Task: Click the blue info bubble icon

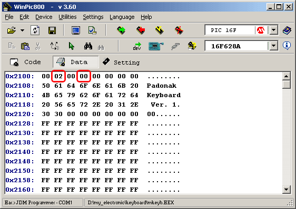Action: [x=287, y=46]
